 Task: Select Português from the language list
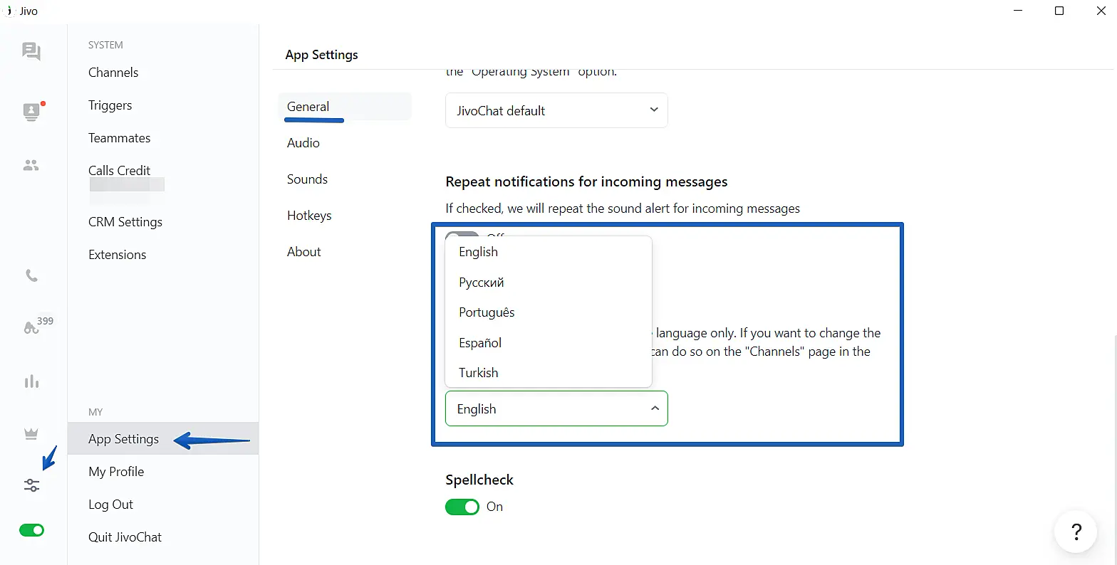(x=487, y=312)
